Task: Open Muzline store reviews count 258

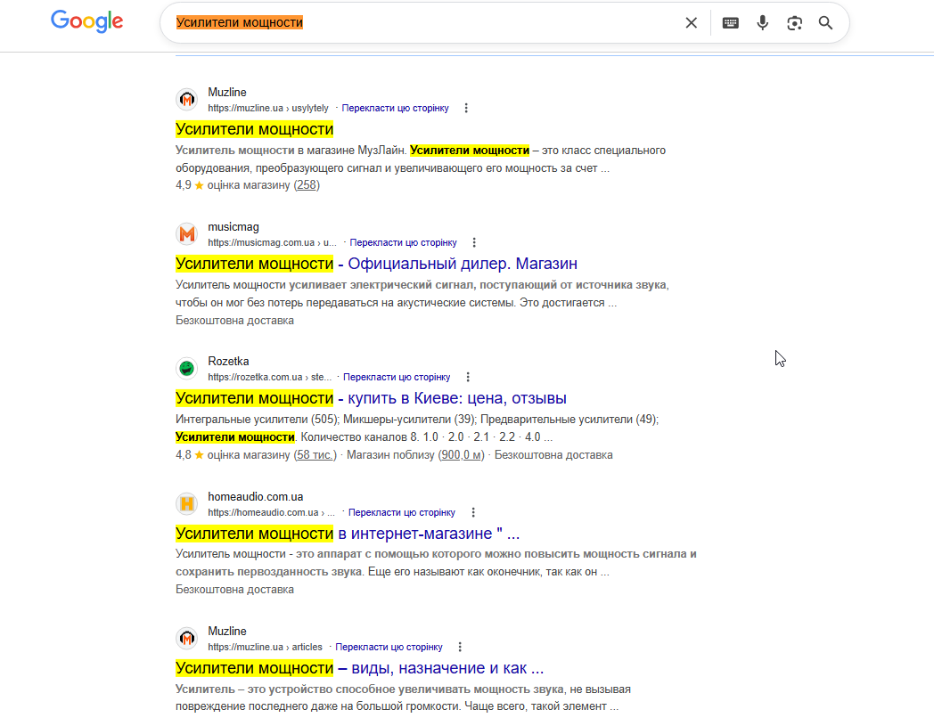Action: pyautogui.click(x=307, y=185)
